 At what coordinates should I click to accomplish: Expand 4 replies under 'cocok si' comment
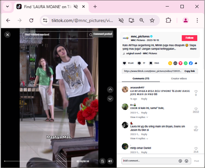coord(139,117)
